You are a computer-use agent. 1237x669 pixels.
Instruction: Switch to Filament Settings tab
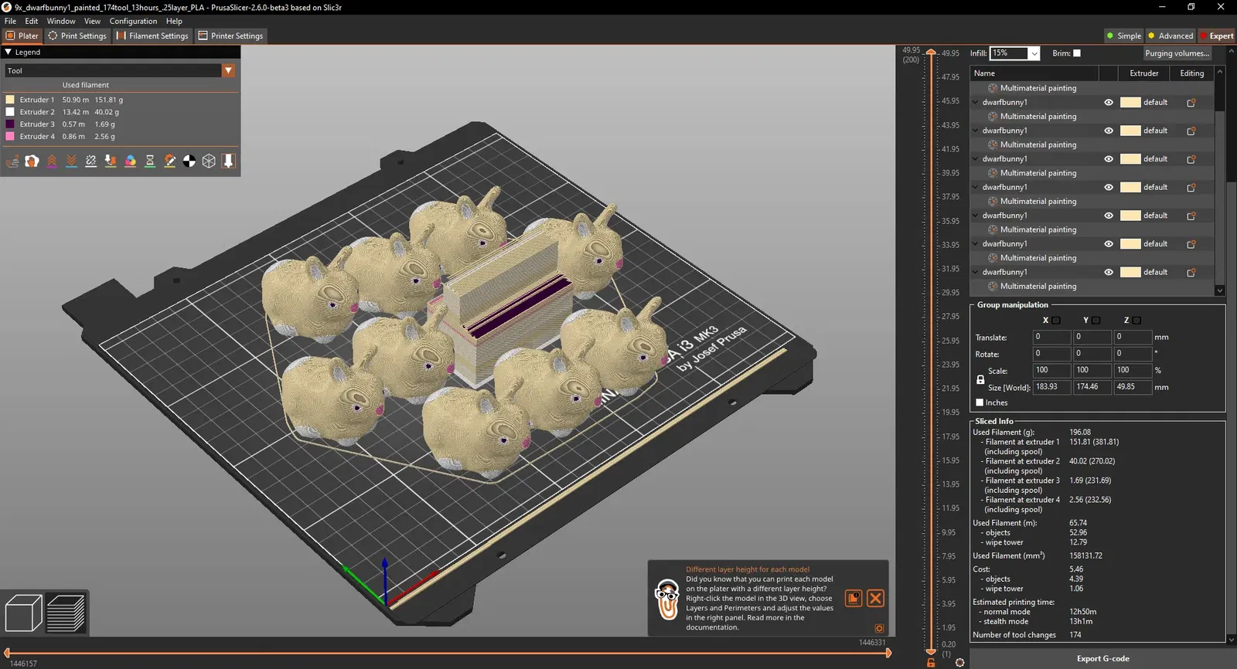click(x=152, y=36)
